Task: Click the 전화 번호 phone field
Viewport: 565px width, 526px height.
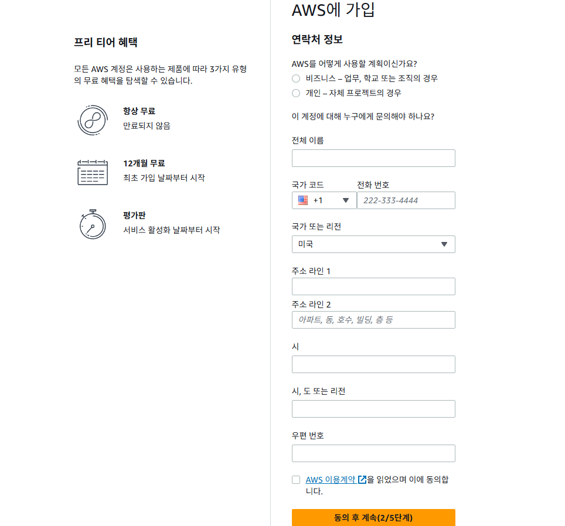Action: pos(406,200)
